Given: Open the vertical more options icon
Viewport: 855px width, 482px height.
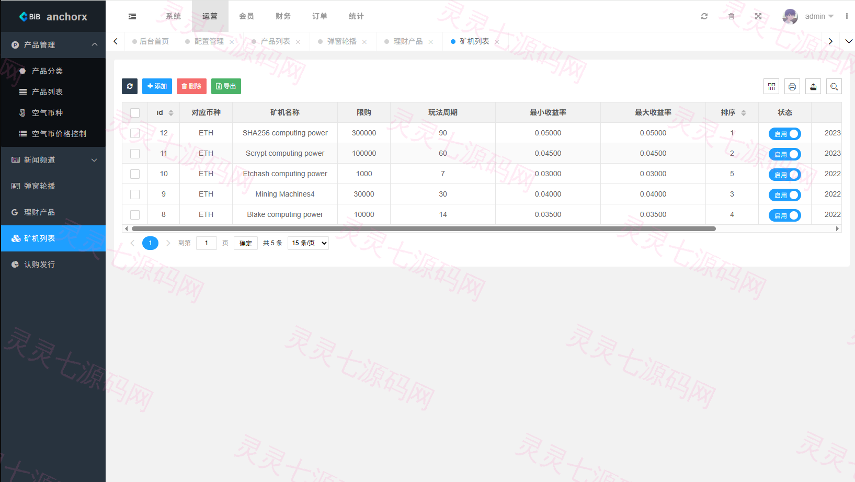Looking at the screenshot, I should [847, 16].
